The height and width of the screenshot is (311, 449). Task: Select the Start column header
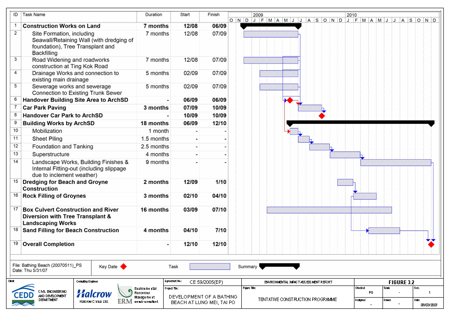tap(185, 15)
